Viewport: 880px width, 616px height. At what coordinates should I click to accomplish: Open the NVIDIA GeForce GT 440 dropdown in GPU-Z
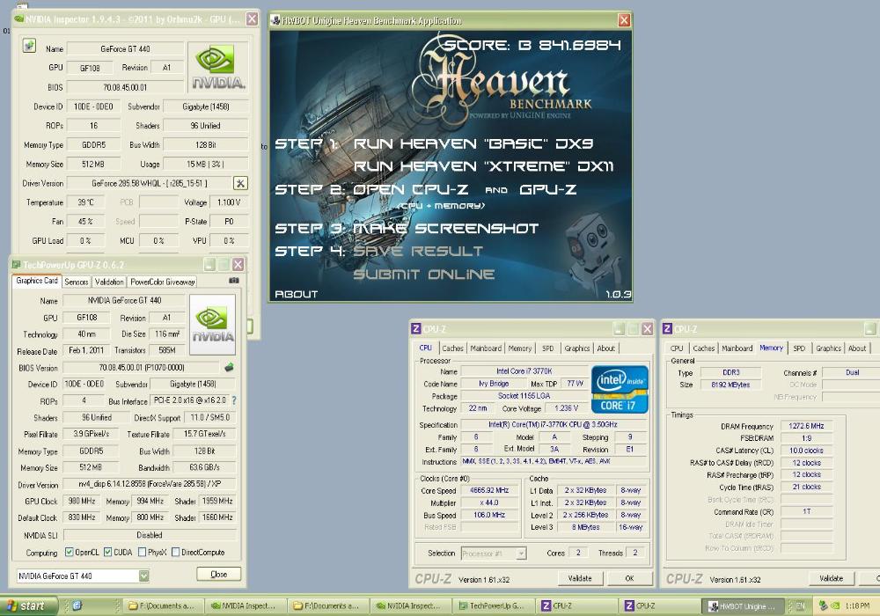coord(144,576)
